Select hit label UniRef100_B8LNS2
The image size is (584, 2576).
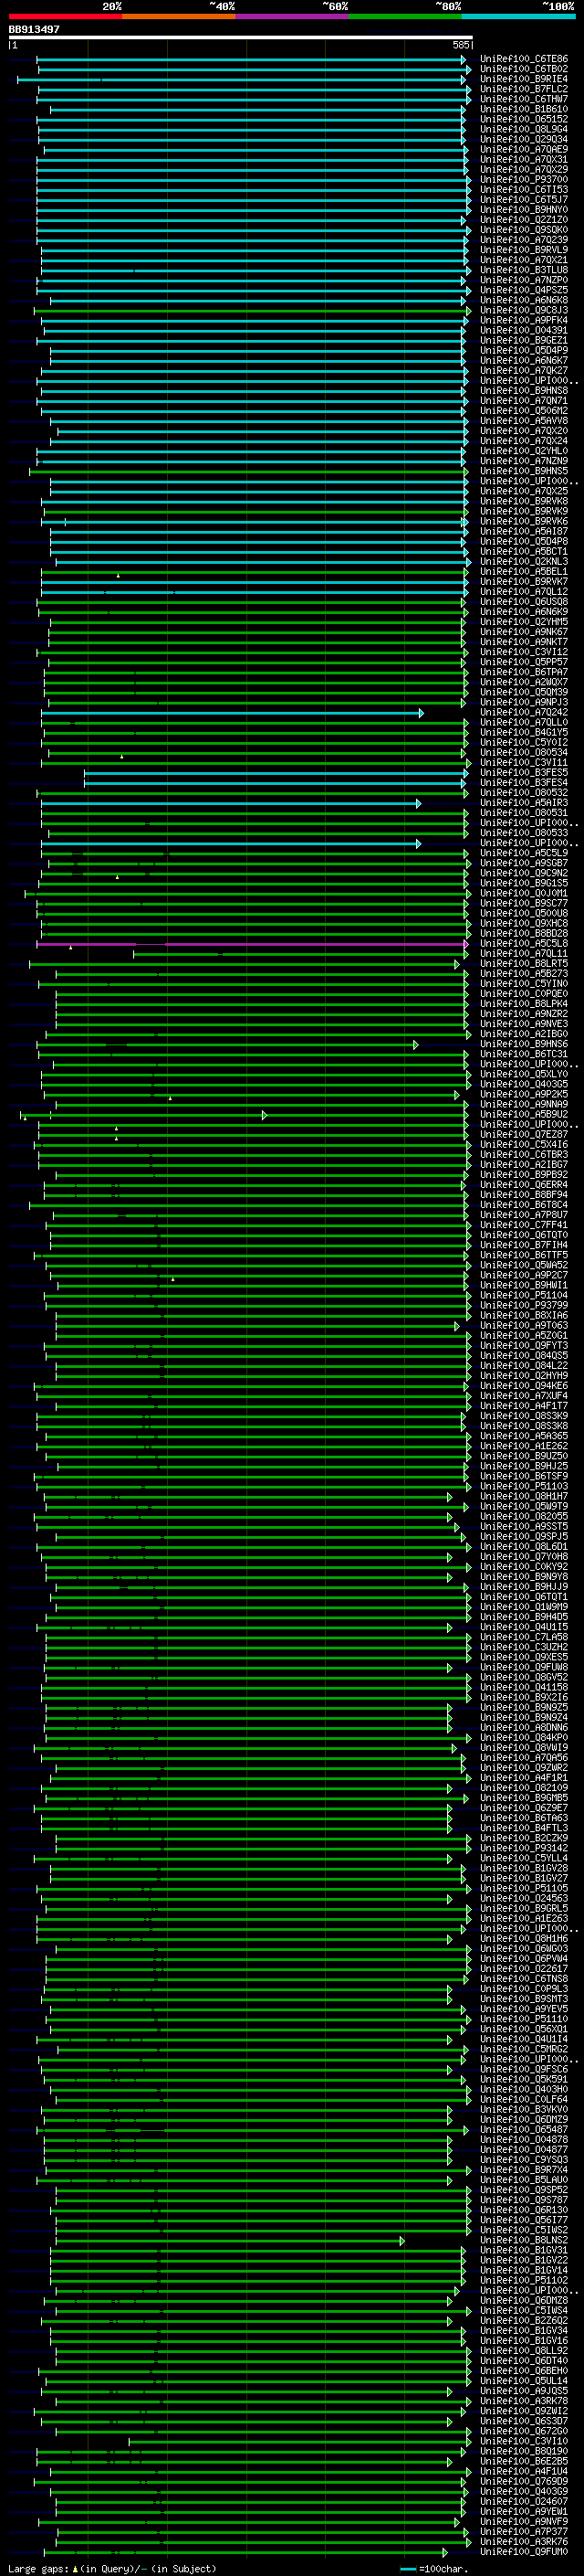pyautogui.click(x=523, y=2240)
